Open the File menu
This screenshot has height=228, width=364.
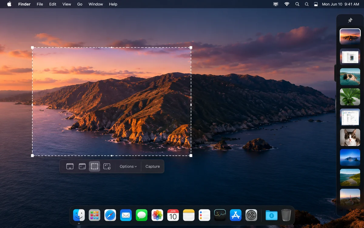tap(40, 4)
